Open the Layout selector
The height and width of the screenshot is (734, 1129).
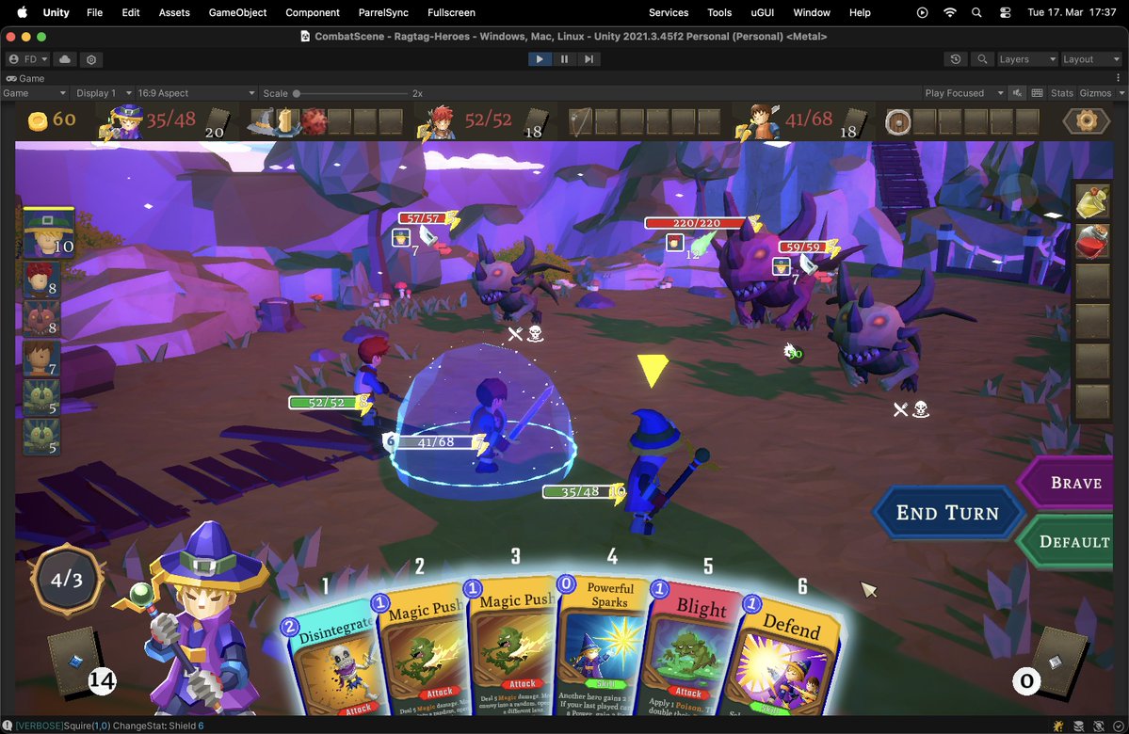click(1089, 59)
